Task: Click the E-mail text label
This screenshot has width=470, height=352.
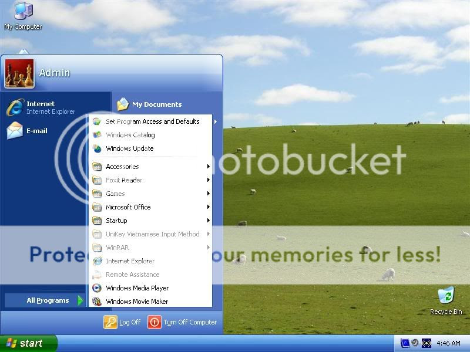Action: 36,131
